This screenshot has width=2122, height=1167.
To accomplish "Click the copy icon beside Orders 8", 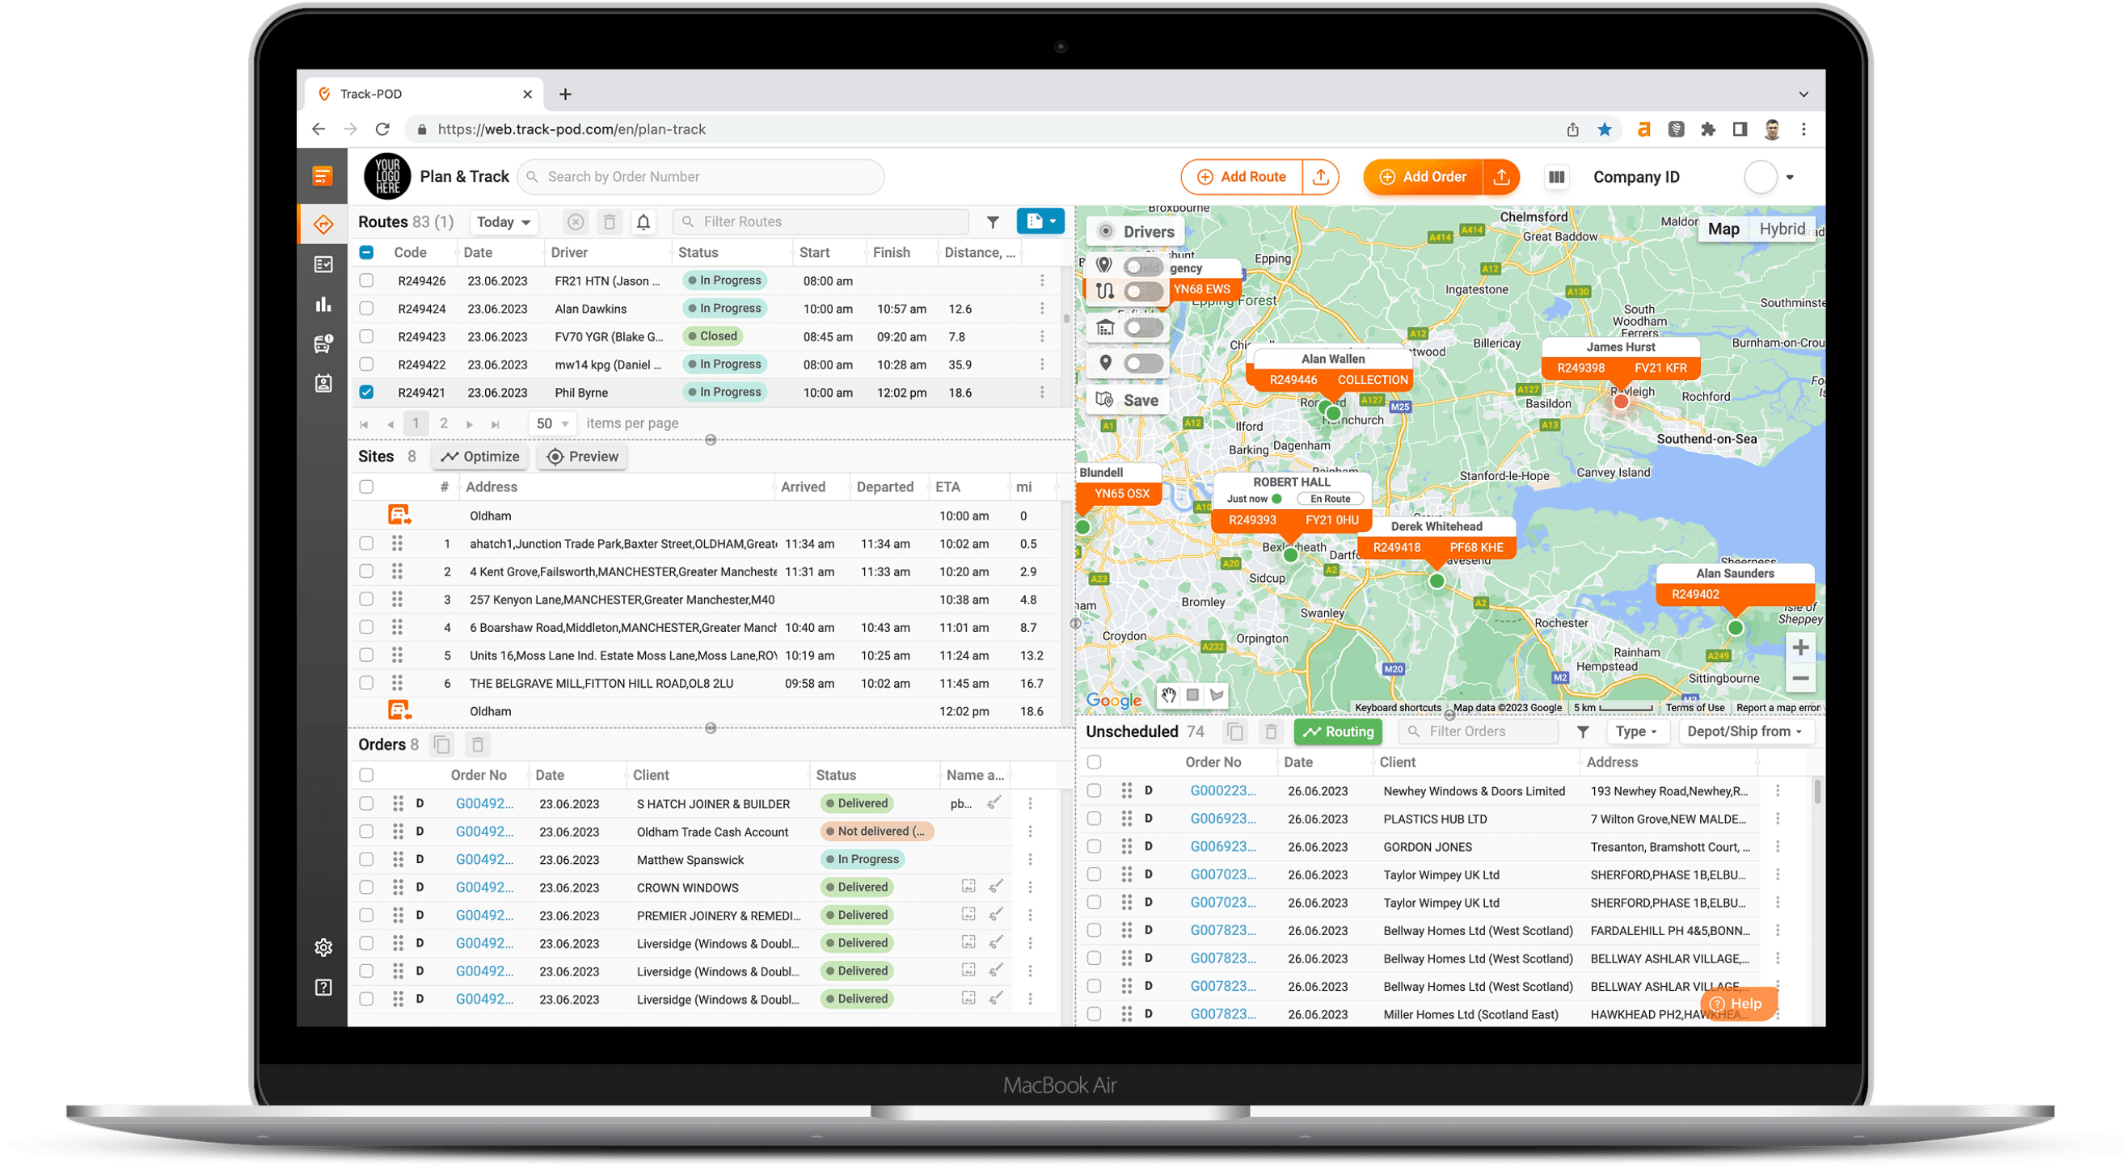I will pos(442,745).
